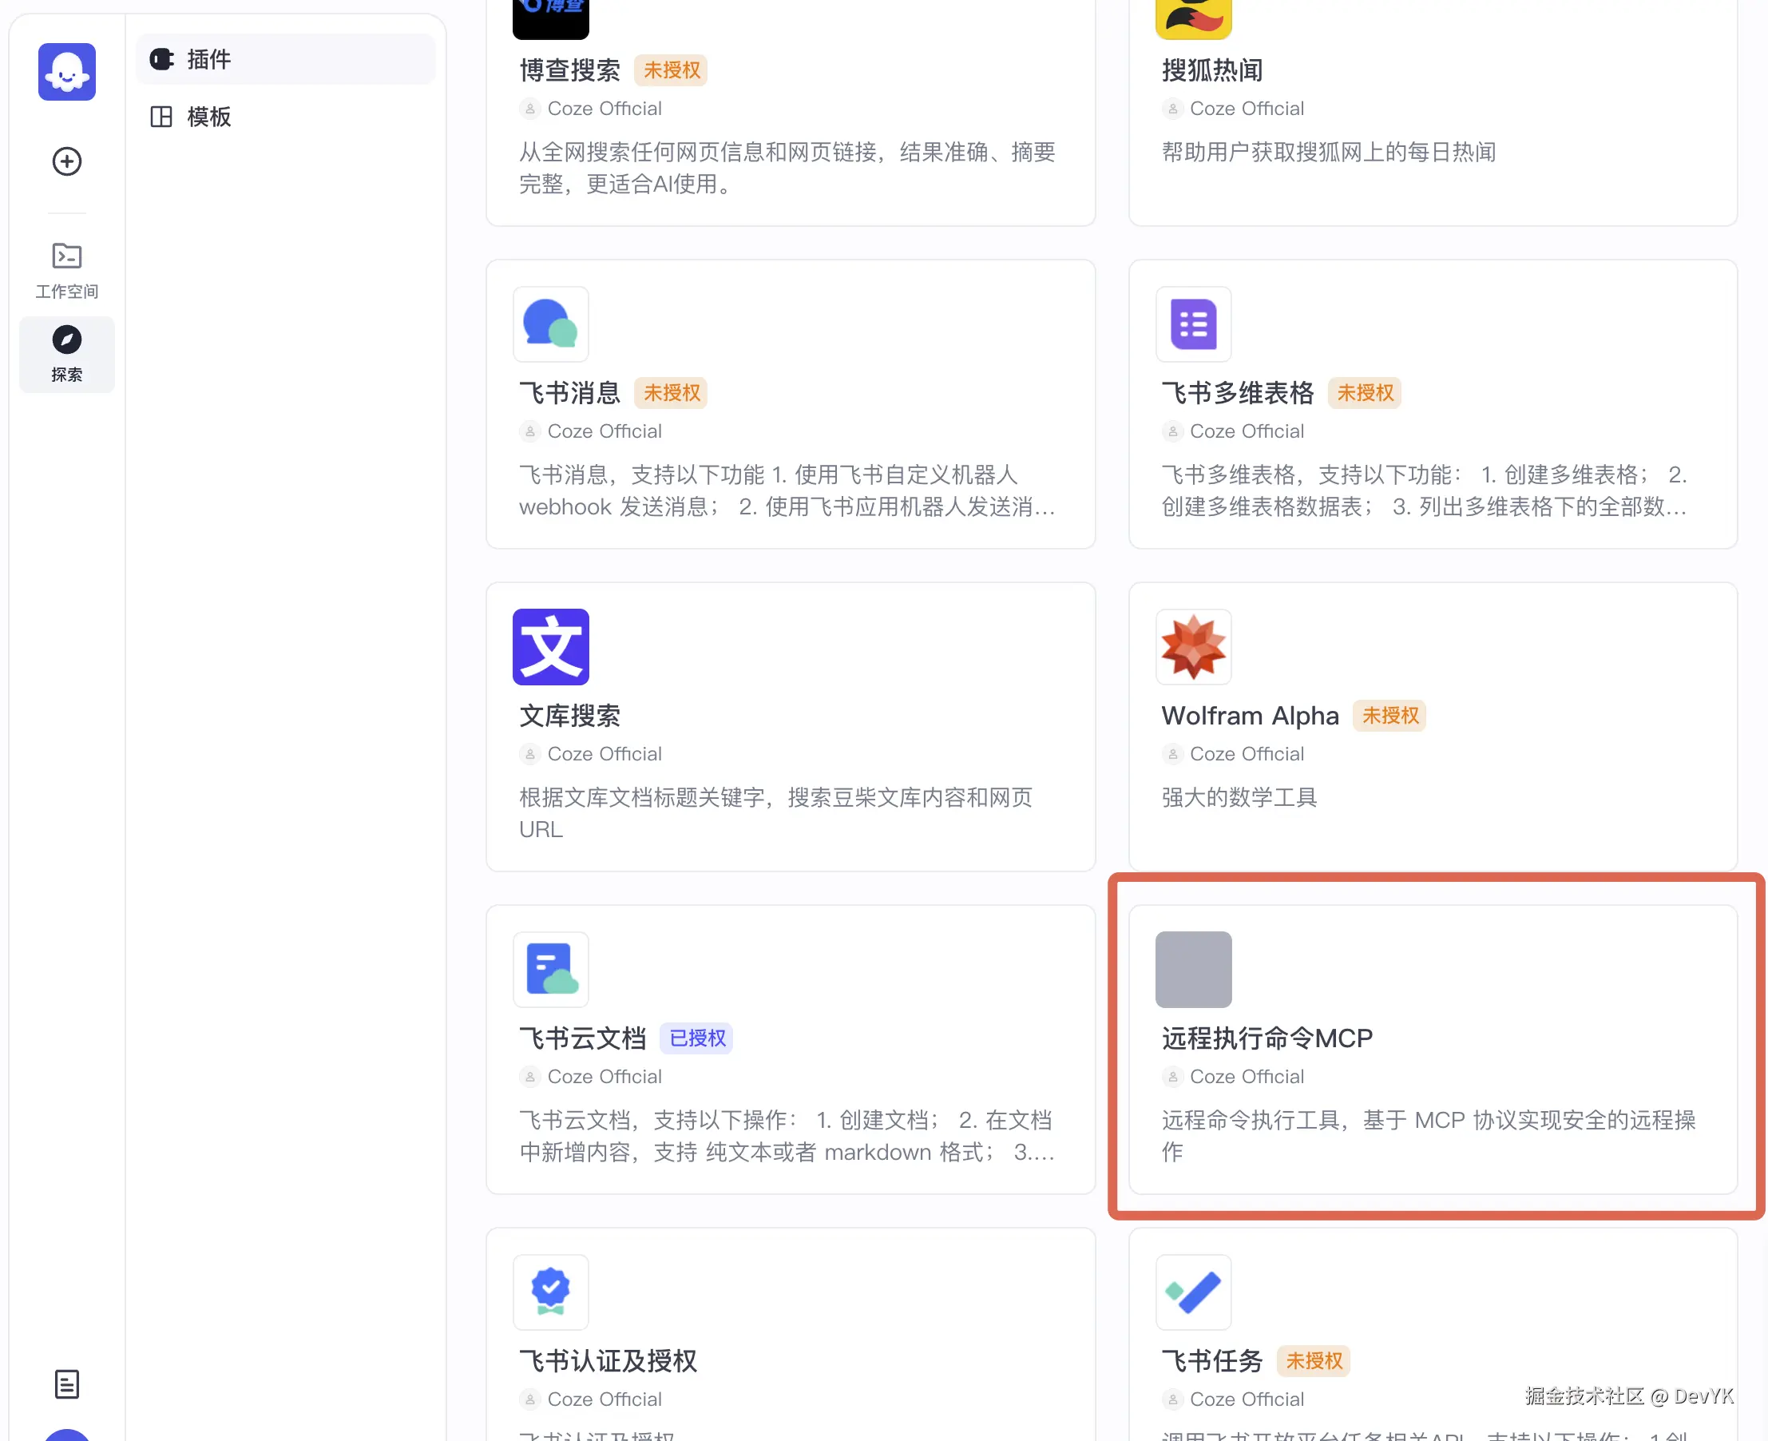
Task: Click the 飞书消息 chat bubble icon
Action: (x=550, y=324)
